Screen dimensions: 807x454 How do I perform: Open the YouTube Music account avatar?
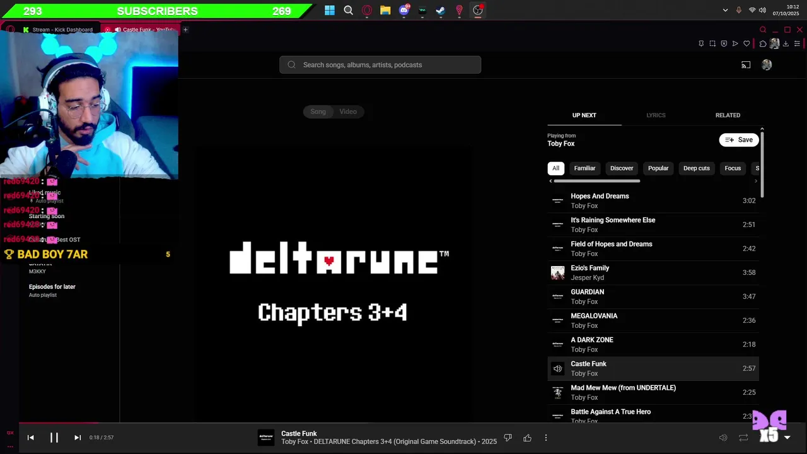(767, 65)
